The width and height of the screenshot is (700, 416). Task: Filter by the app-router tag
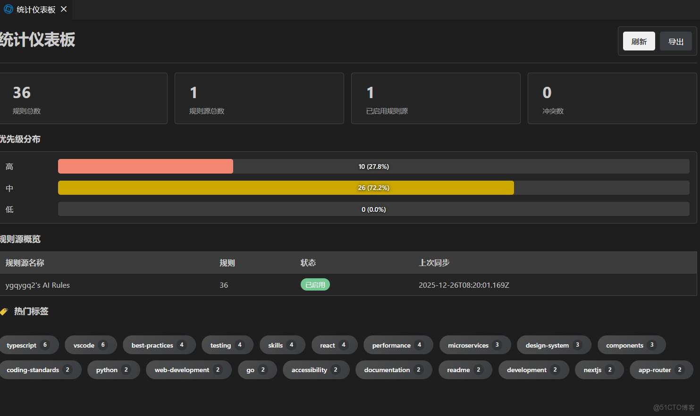(x=661, y=370)
